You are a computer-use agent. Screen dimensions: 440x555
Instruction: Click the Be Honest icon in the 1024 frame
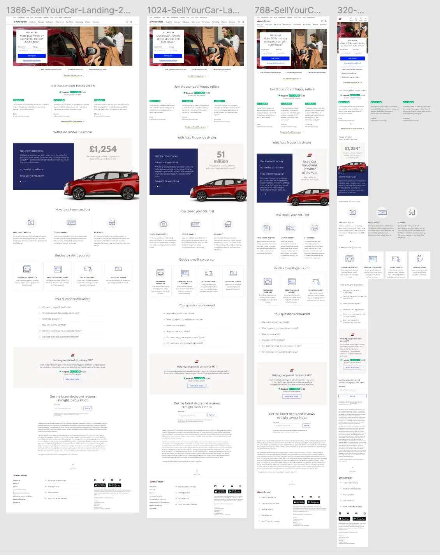pos(227,224)
